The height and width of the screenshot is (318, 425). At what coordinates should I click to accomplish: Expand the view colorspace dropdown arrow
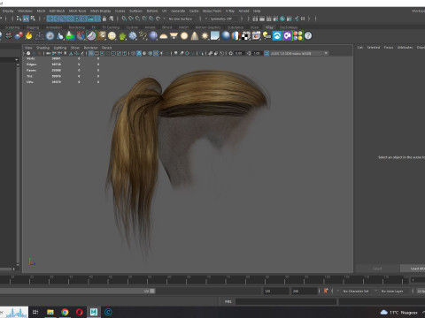[326, 53]
